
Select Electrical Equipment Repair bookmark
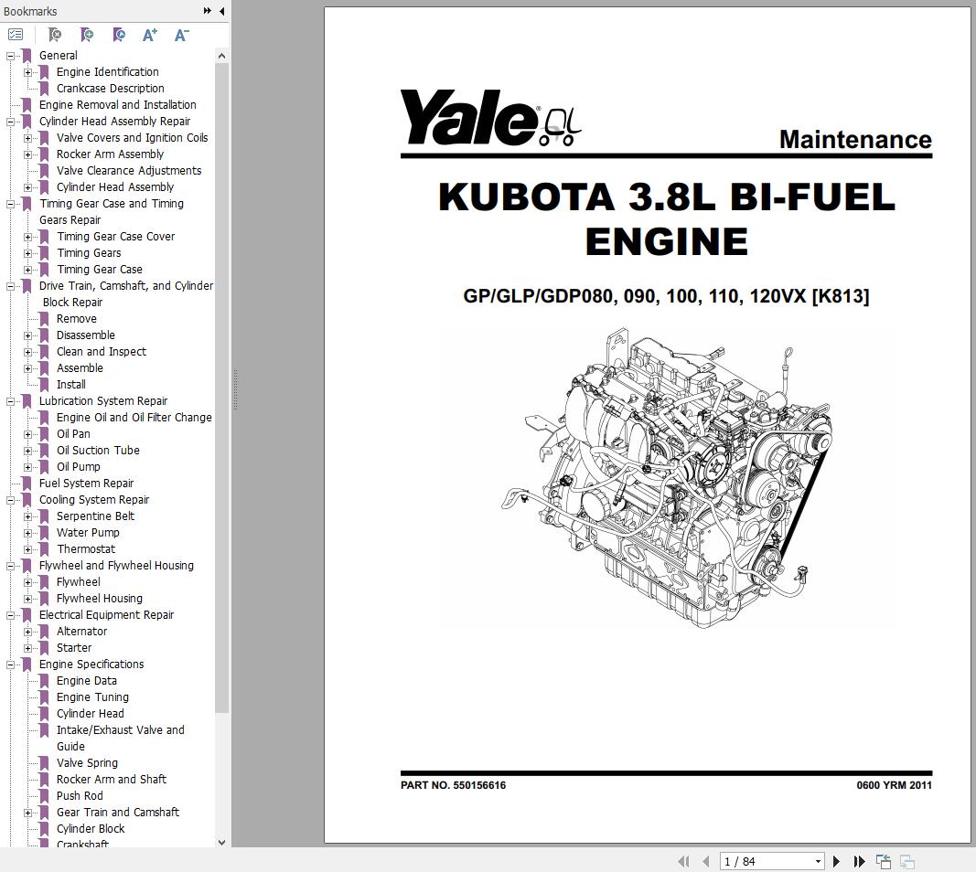pyautogui.click(x=106, y=614)
